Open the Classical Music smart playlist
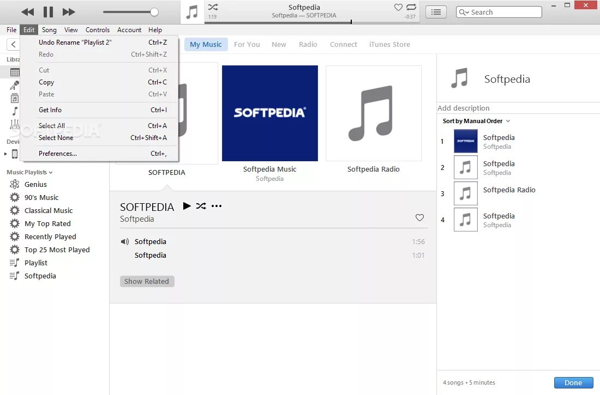600x395 pixels. click(x=48, y=211)
